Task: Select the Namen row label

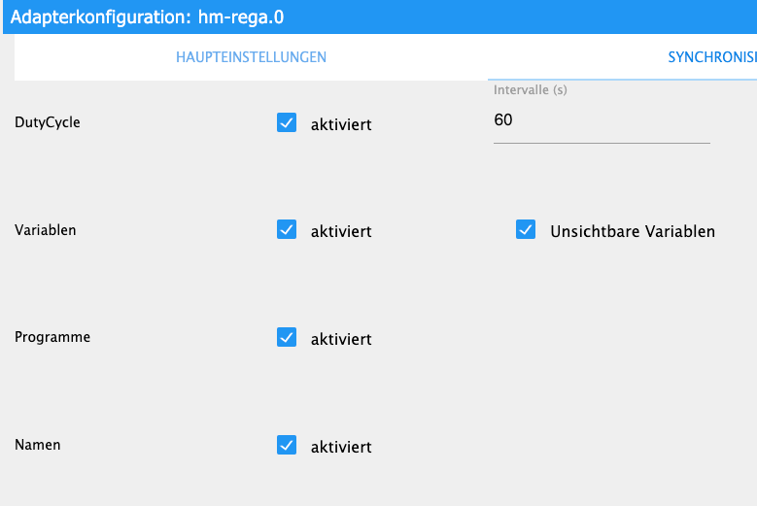Action: pyautogui.click(x=38, y=445)
